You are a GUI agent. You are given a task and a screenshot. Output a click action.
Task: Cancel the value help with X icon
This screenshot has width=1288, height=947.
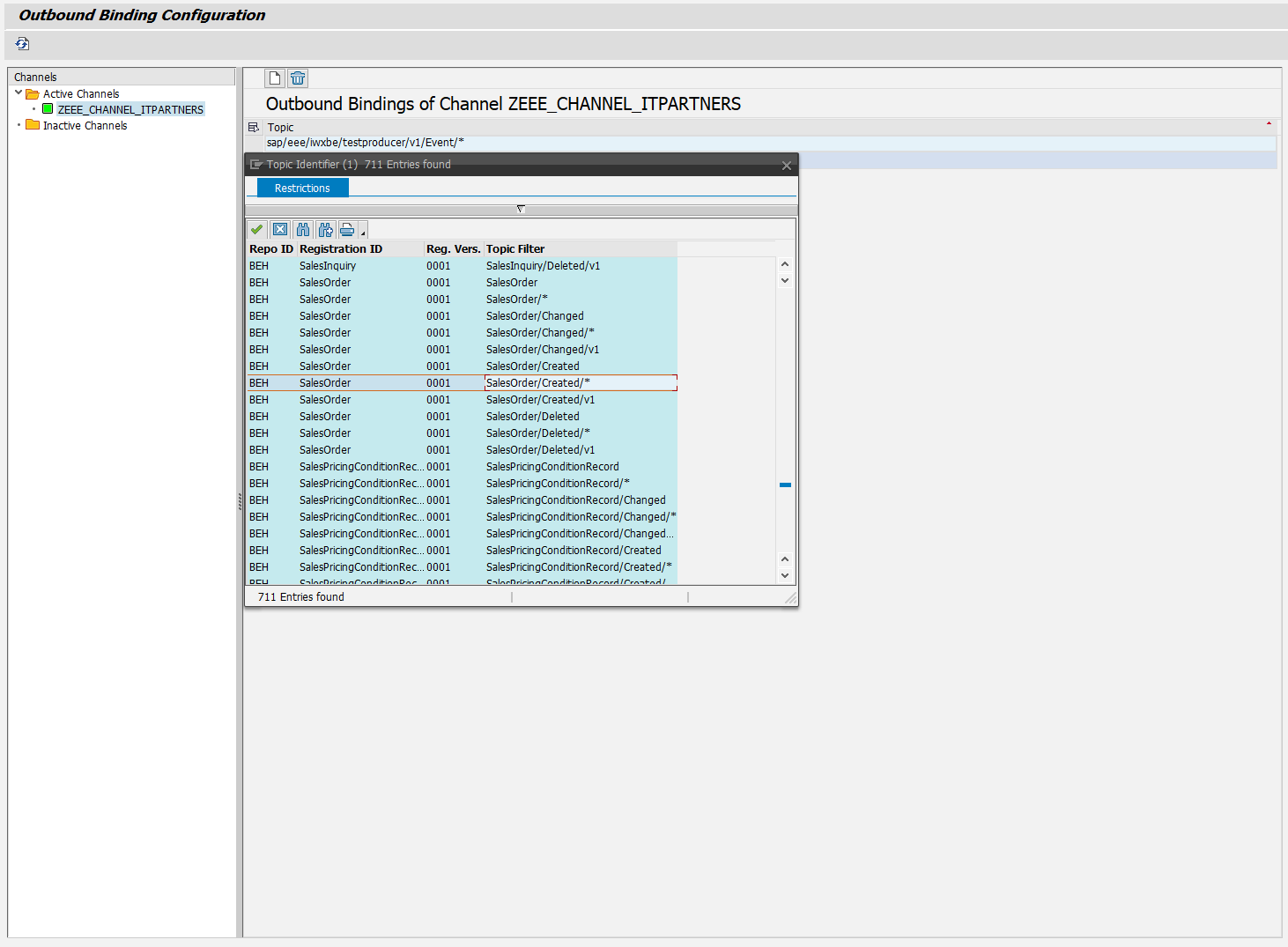pos(280,230)
